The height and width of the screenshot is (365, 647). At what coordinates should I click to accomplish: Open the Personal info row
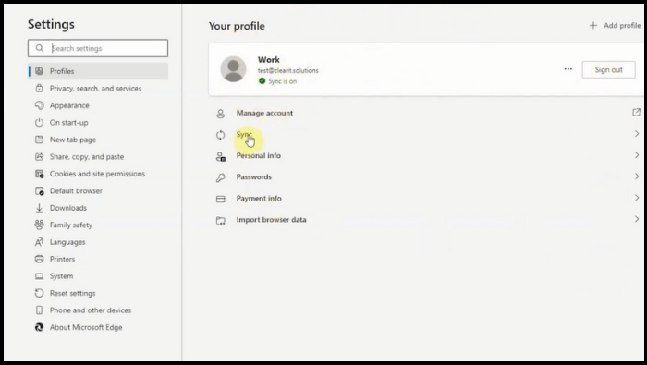(426, 155)
